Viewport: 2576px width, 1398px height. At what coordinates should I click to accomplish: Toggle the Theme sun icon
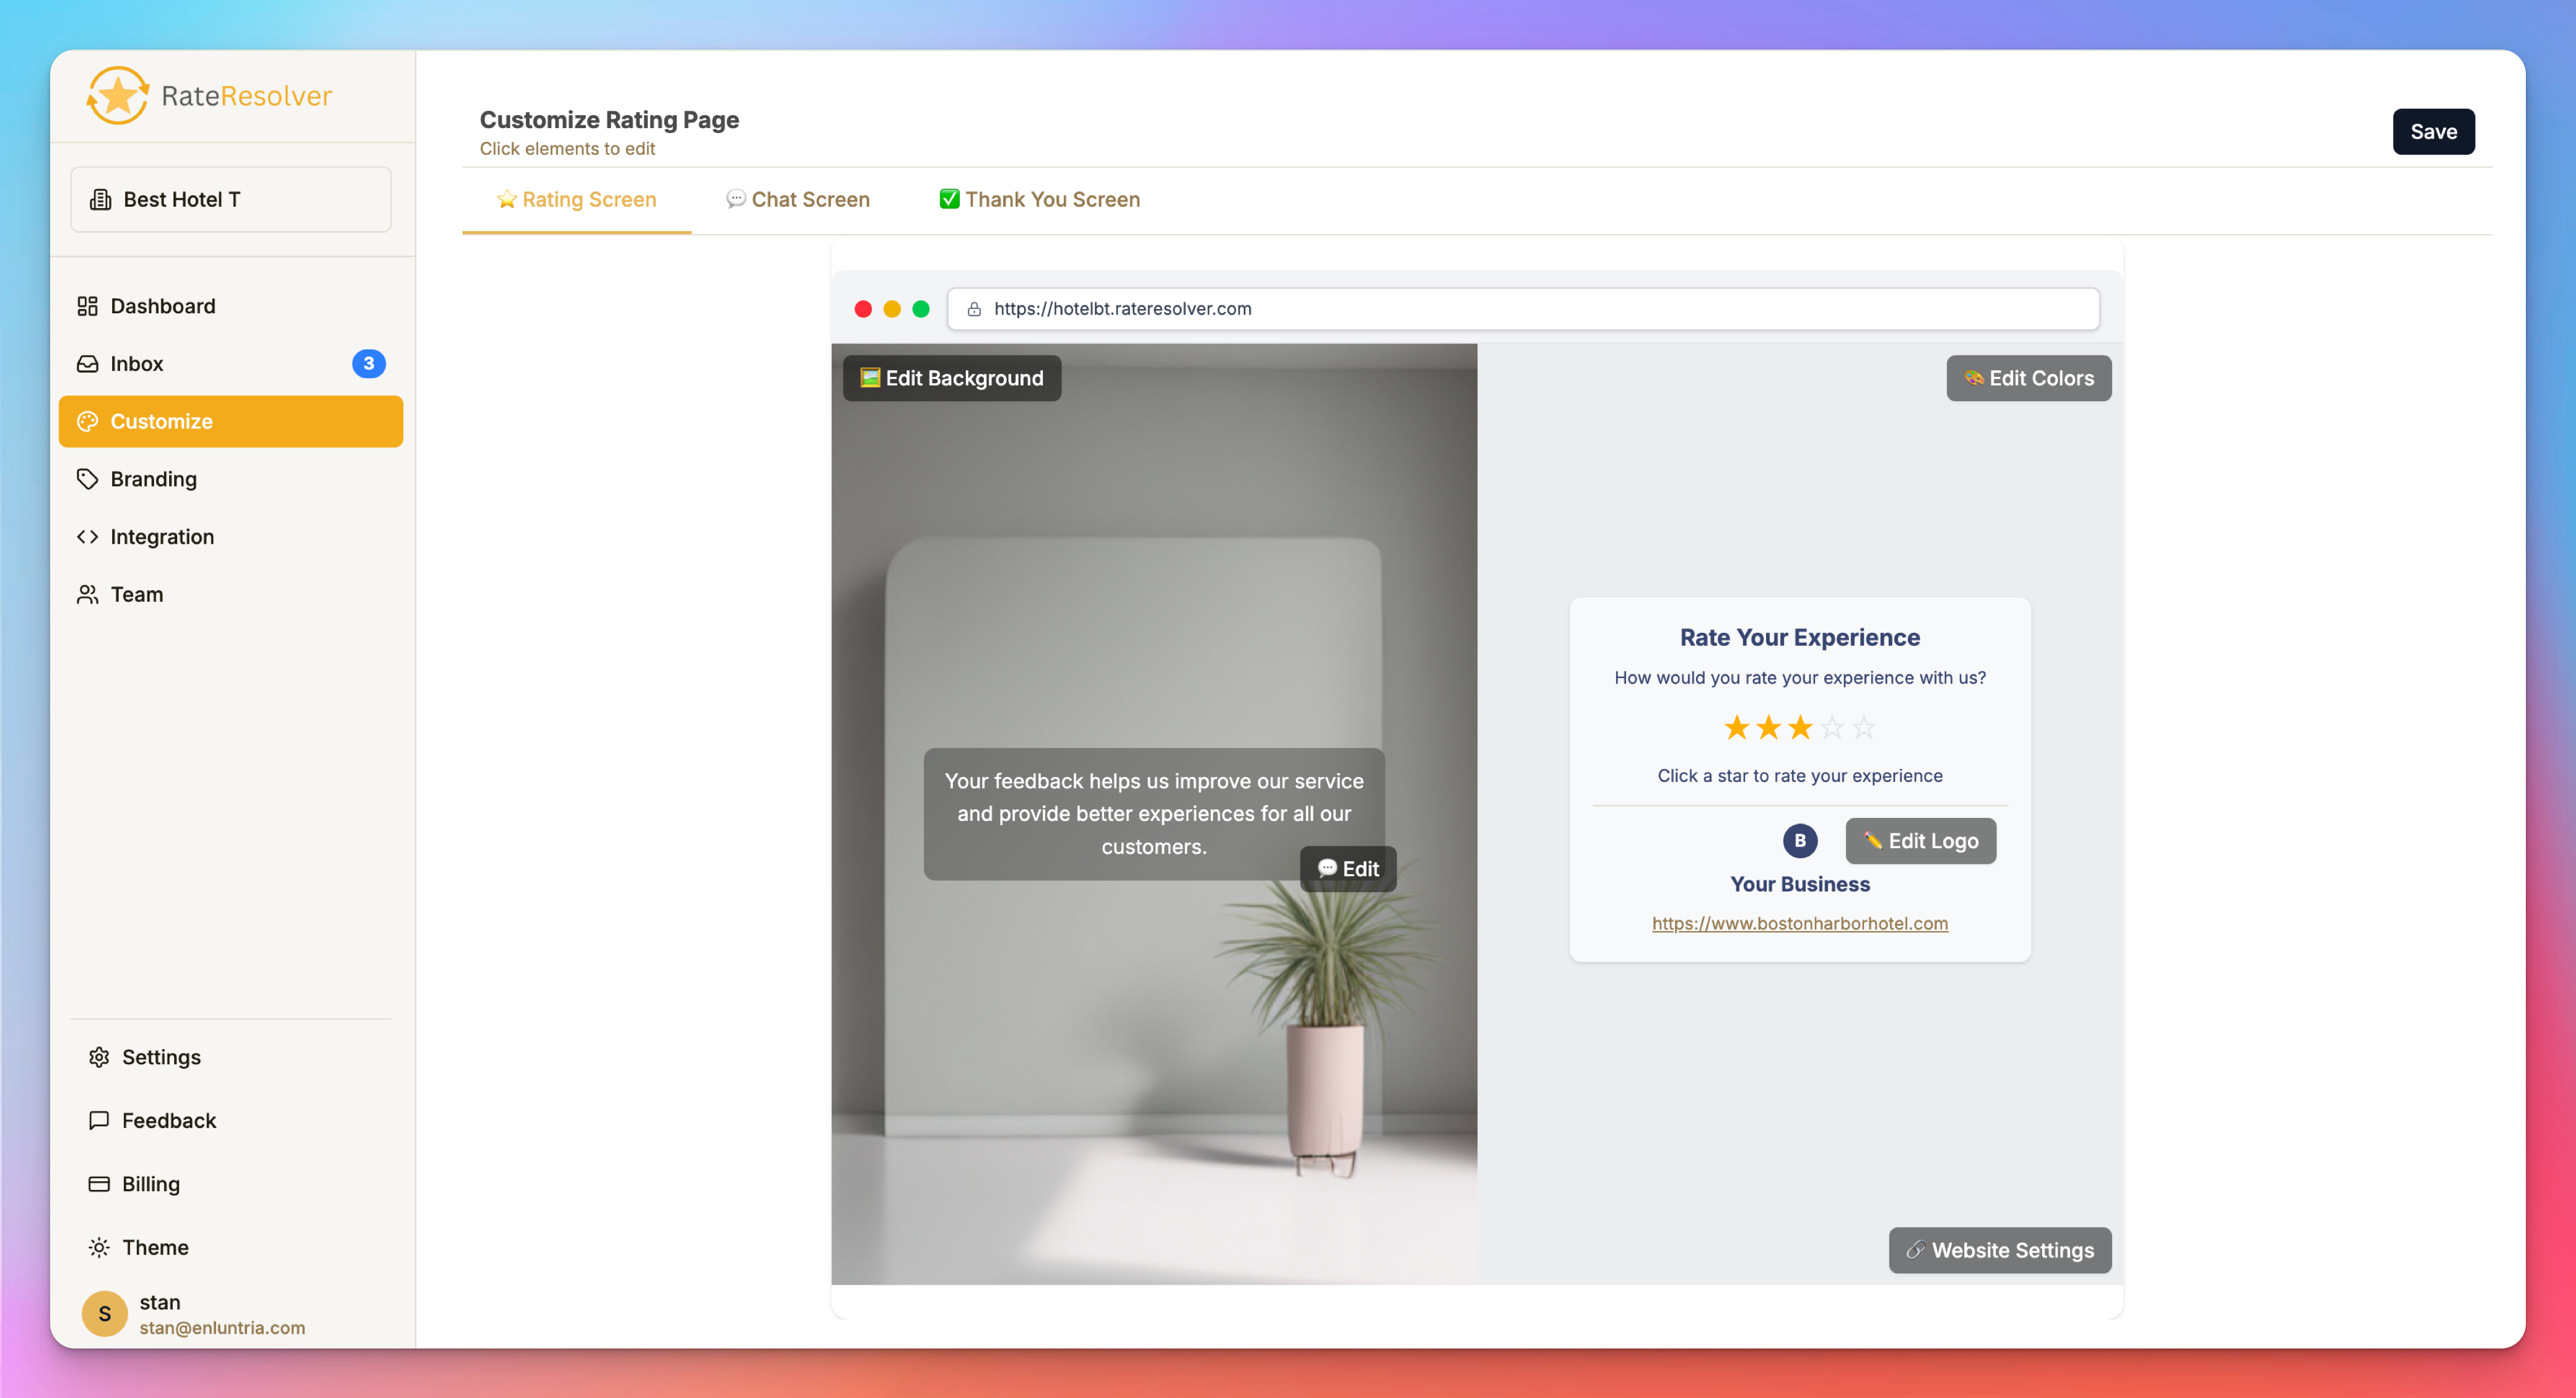click(x=99, y=1247)
